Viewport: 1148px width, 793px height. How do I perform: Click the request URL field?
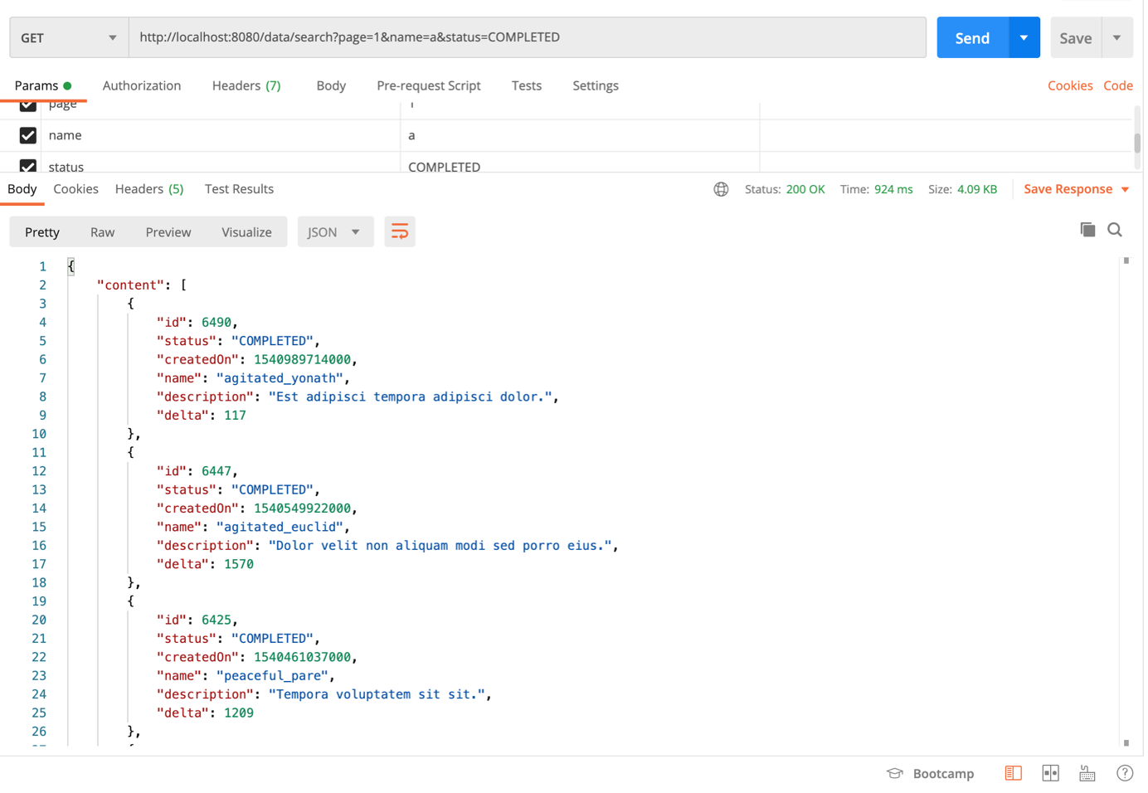(528, 37)
